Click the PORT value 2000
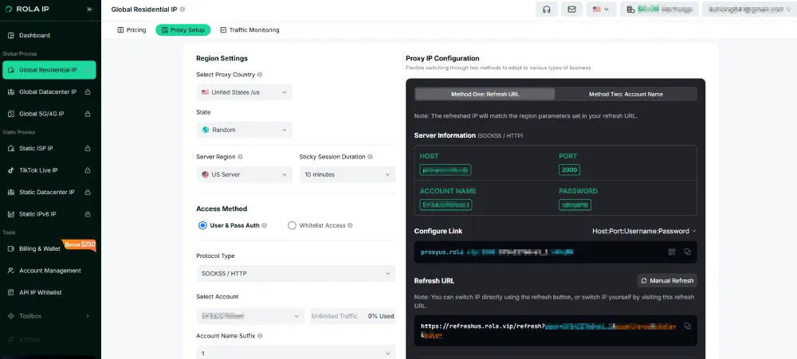Image resolution: width=797 pixels, height=359 pixels. (x=569, y=170)
